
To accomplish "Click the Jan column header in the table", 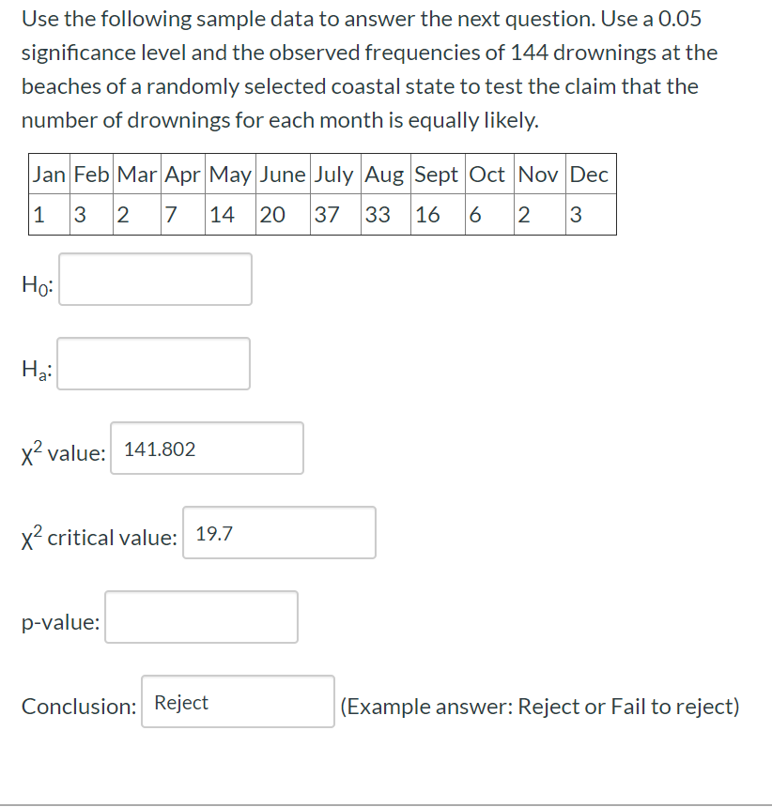I will coord(39,175).
